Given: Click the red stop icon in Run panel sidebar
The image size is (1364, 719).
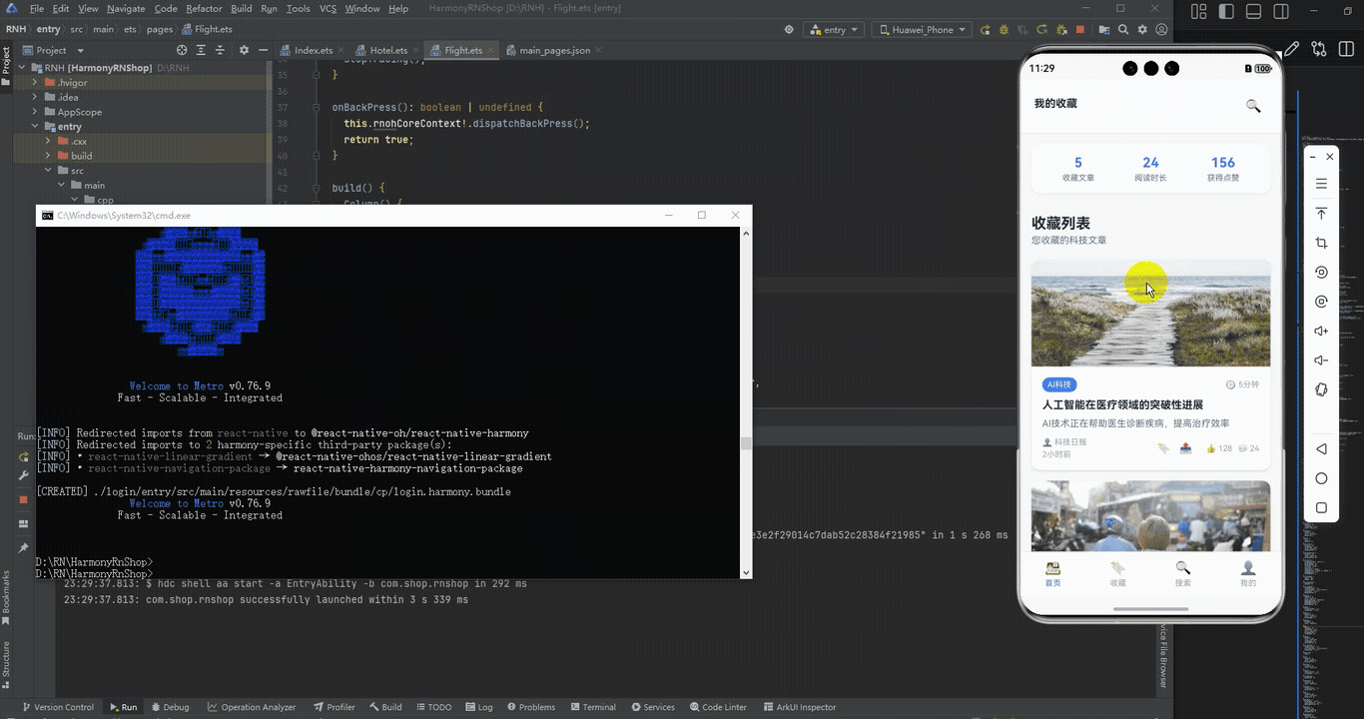Looking at the screenshot, I should coord(24,499).
